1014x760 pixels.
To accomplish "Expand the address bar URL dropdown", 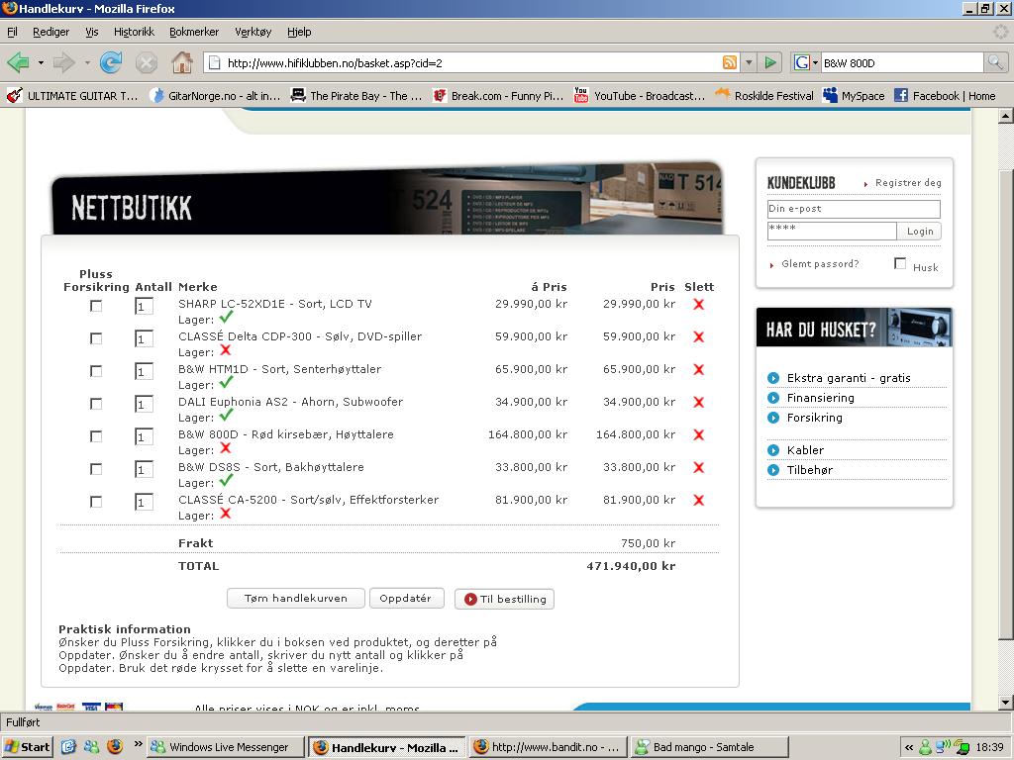I will (749, 62).
